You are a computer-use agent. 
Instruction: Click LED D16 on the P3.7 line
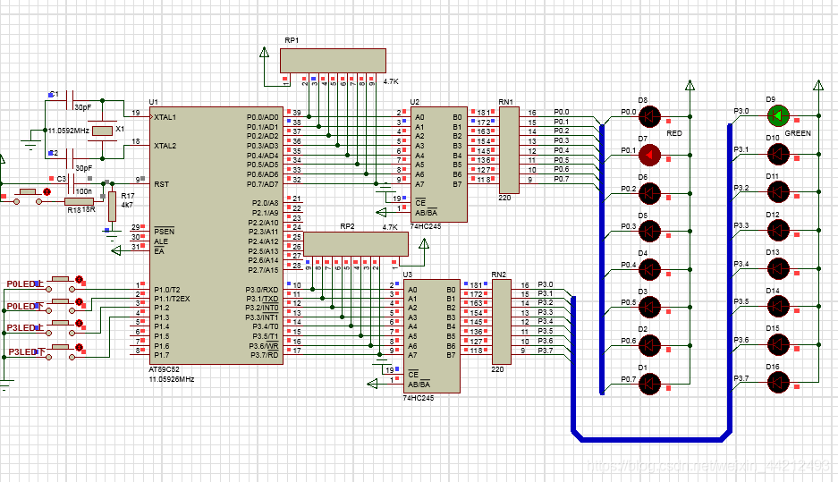(x=778, y=382)
